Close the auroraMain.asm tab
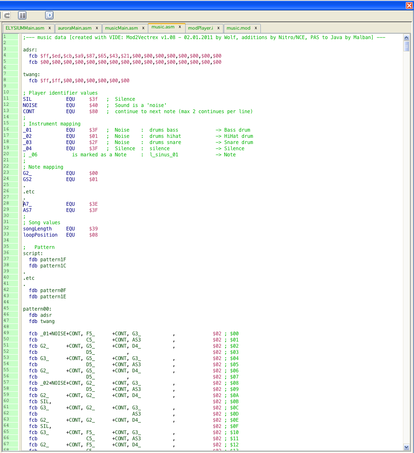The image size is (414, 453). (x=97, y=28)
